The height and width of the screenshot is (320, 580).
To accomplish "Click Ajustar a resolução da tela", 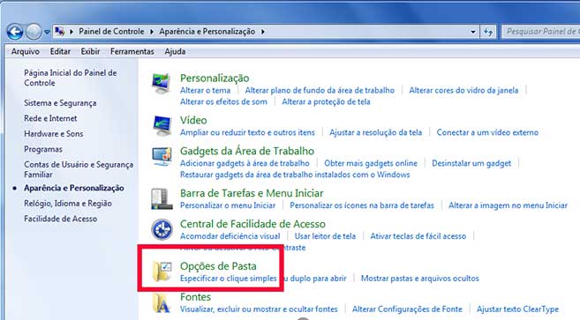I will (375, 132).
